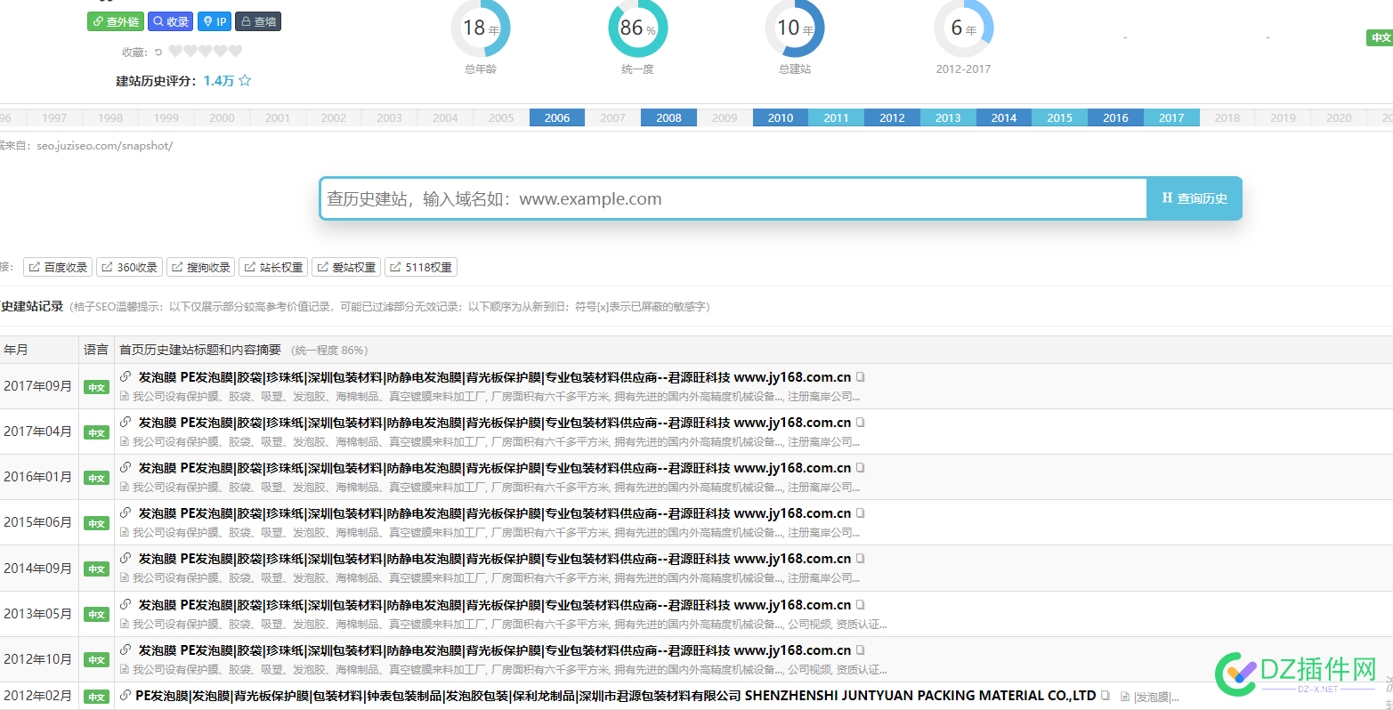1393x710 pixels.
Task: Select year 2014 on the timeline
Action: 1004,117
